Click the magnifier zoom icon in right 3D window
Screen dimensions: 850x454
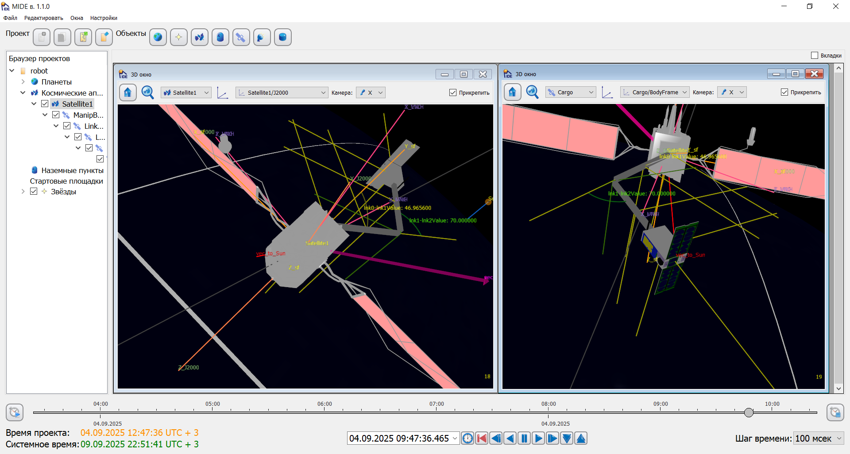(x=532, y=92)
